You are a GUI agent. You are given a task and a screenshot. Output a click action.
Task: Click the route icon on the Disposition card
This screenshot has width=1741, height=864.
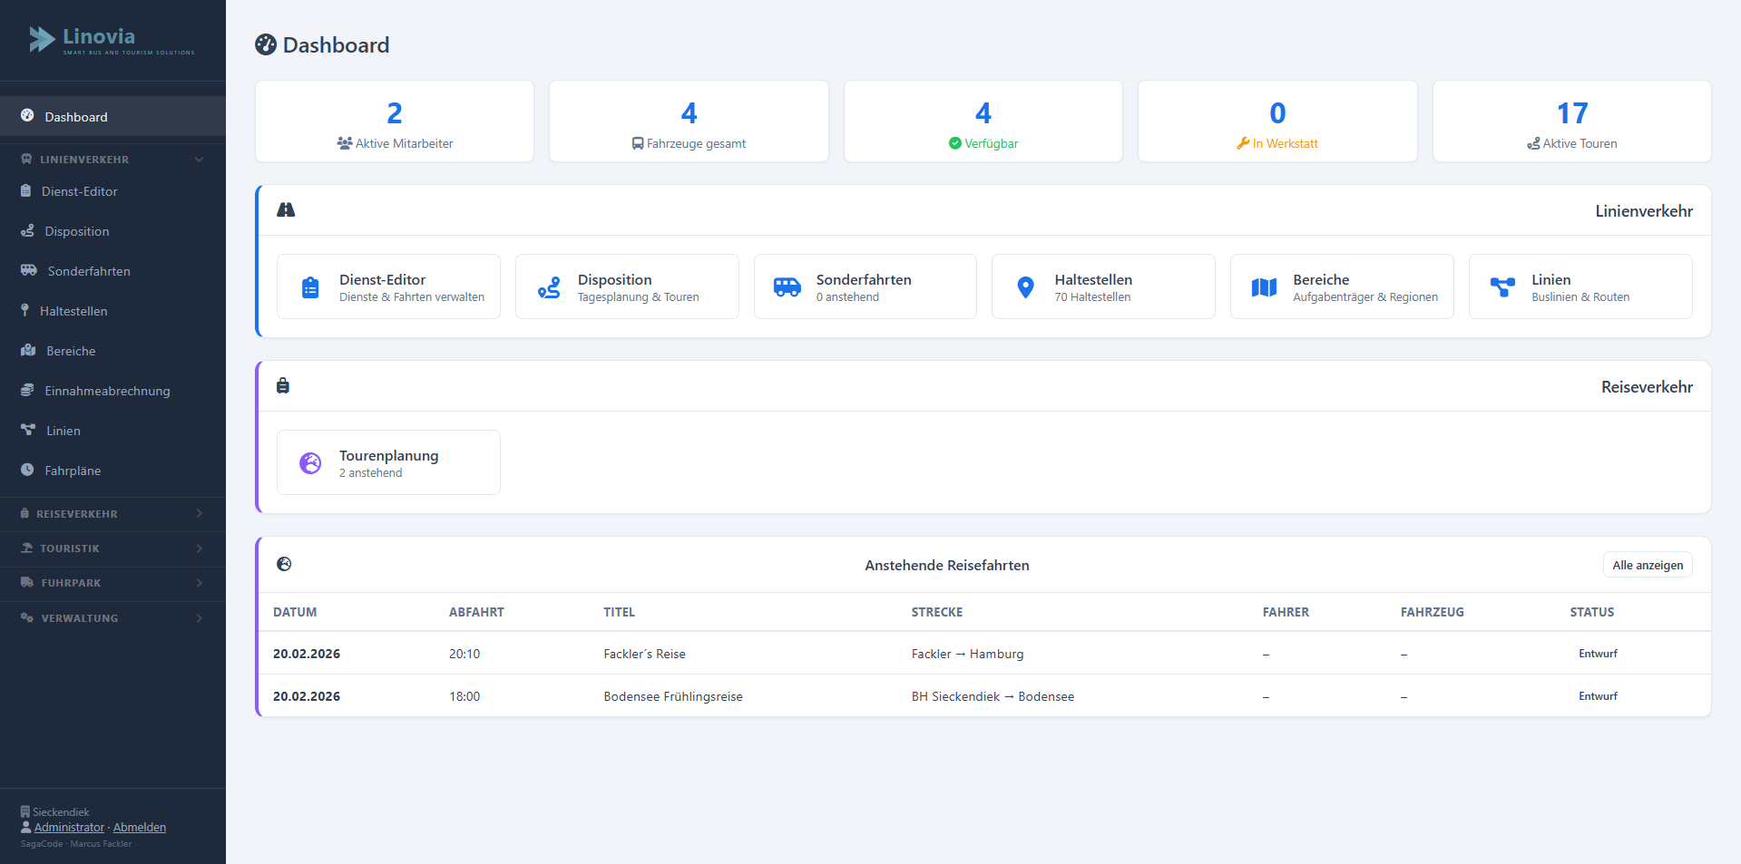click(x=548, y=286)
